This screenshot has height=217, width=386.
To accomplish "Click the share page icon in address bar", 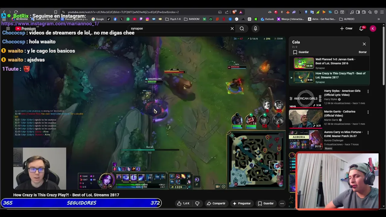I will [x=226, y=12].
